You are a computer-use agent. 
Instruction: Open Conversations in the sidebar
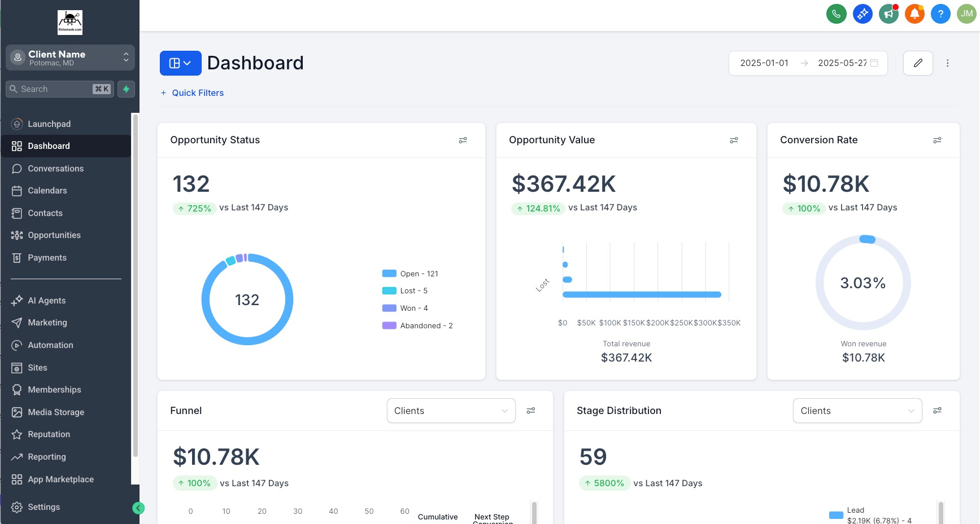pos(66,169)
